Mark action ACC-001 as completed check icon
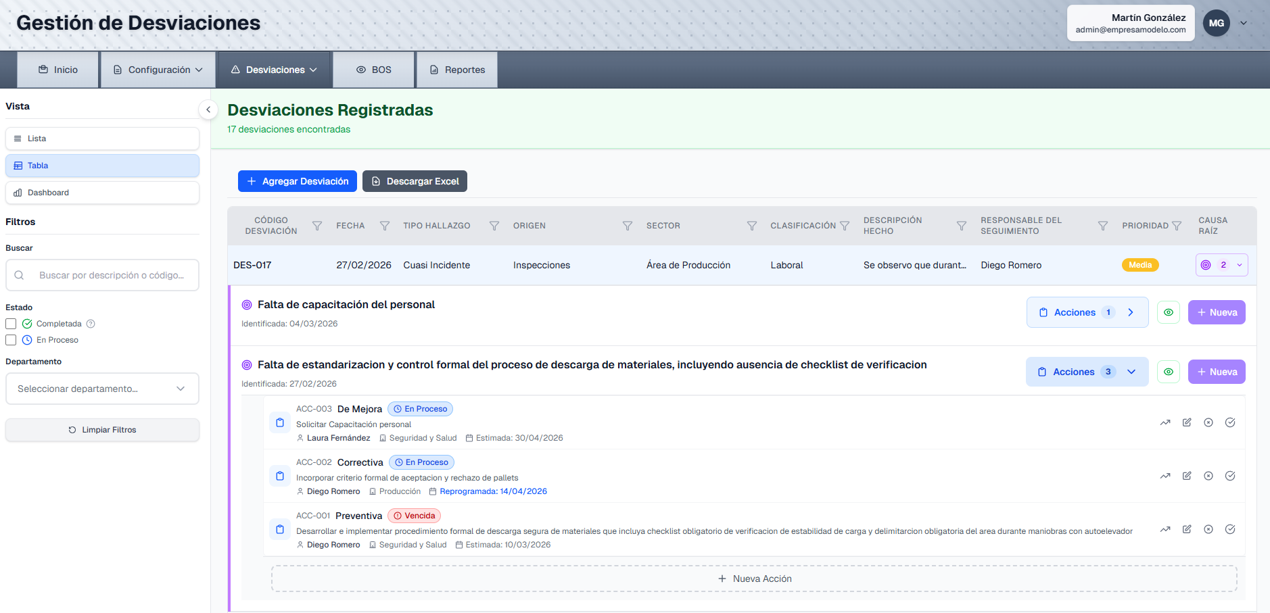 [1230, 529]
